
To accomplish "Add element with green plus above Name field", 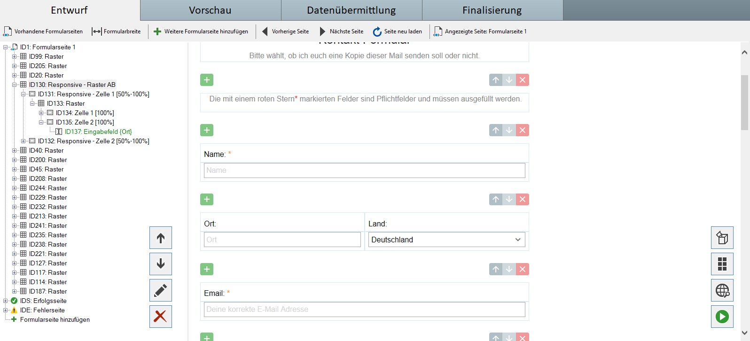I will tap(207, 130).
